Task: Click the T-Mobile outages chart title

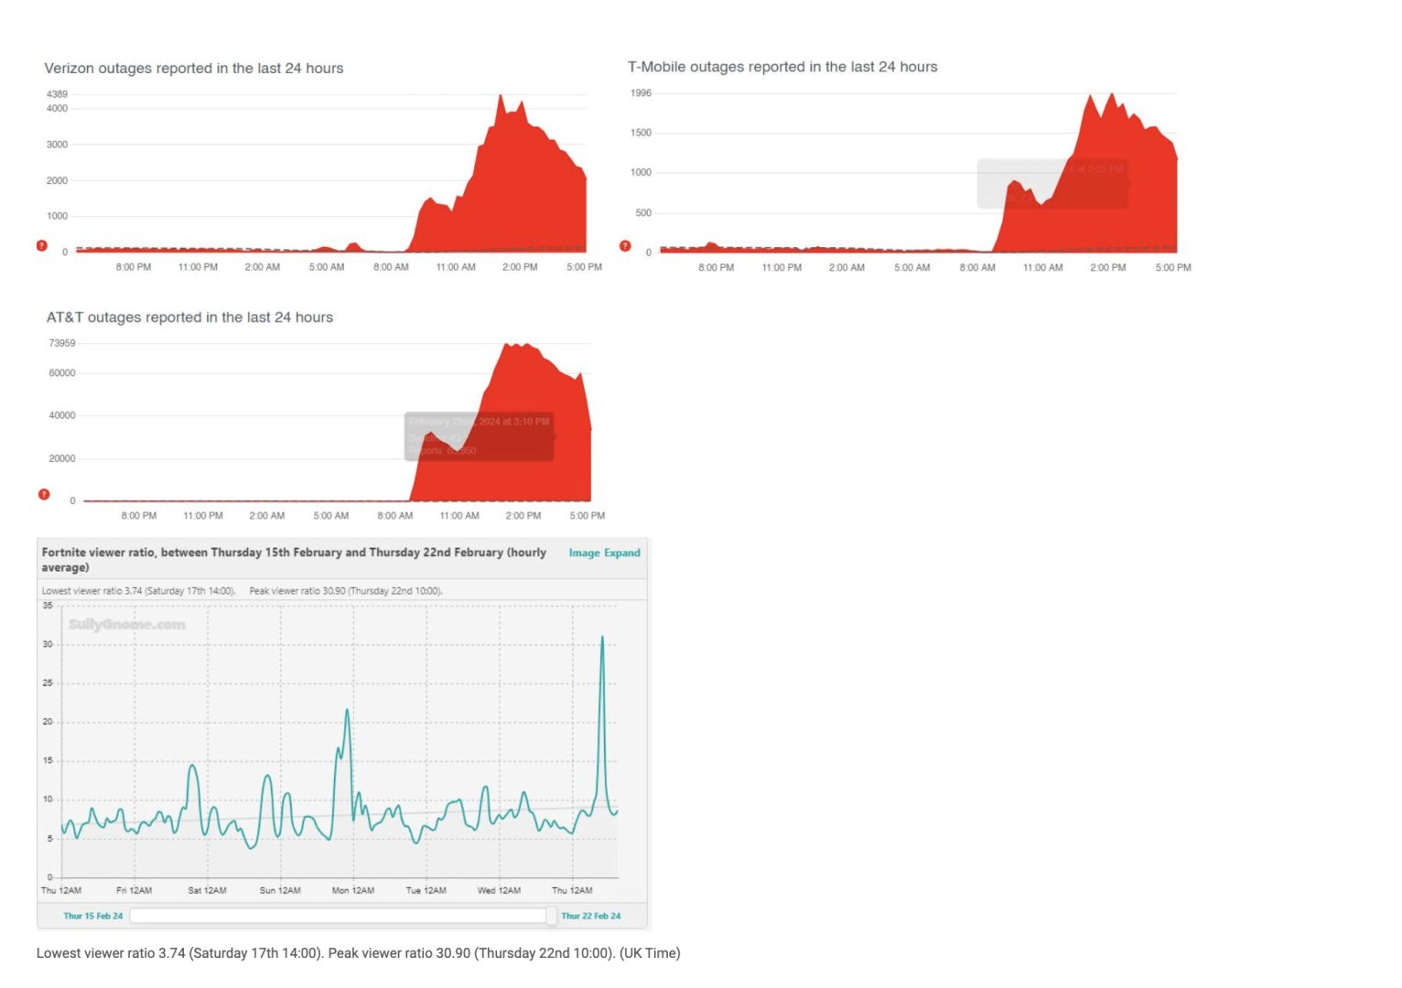Action: click(x=782, y=67)
